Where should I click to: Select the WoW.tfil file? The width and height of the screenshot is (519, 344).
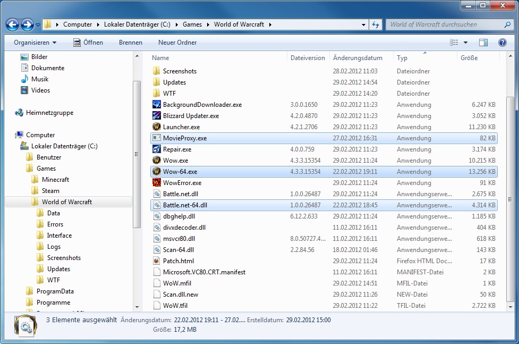click(324, 306)
